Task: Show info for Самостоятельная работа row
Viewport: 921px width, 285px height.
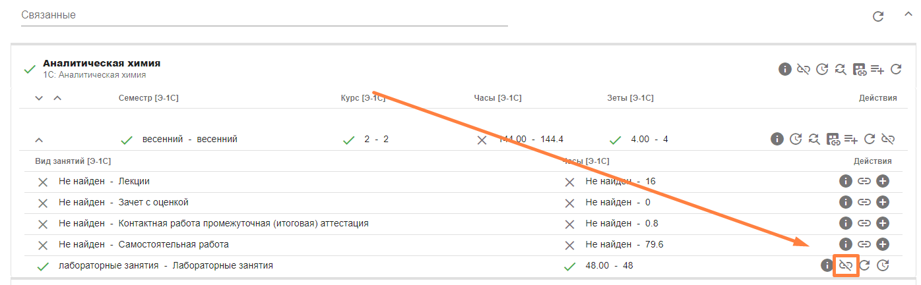Action: tap(845, 245)
